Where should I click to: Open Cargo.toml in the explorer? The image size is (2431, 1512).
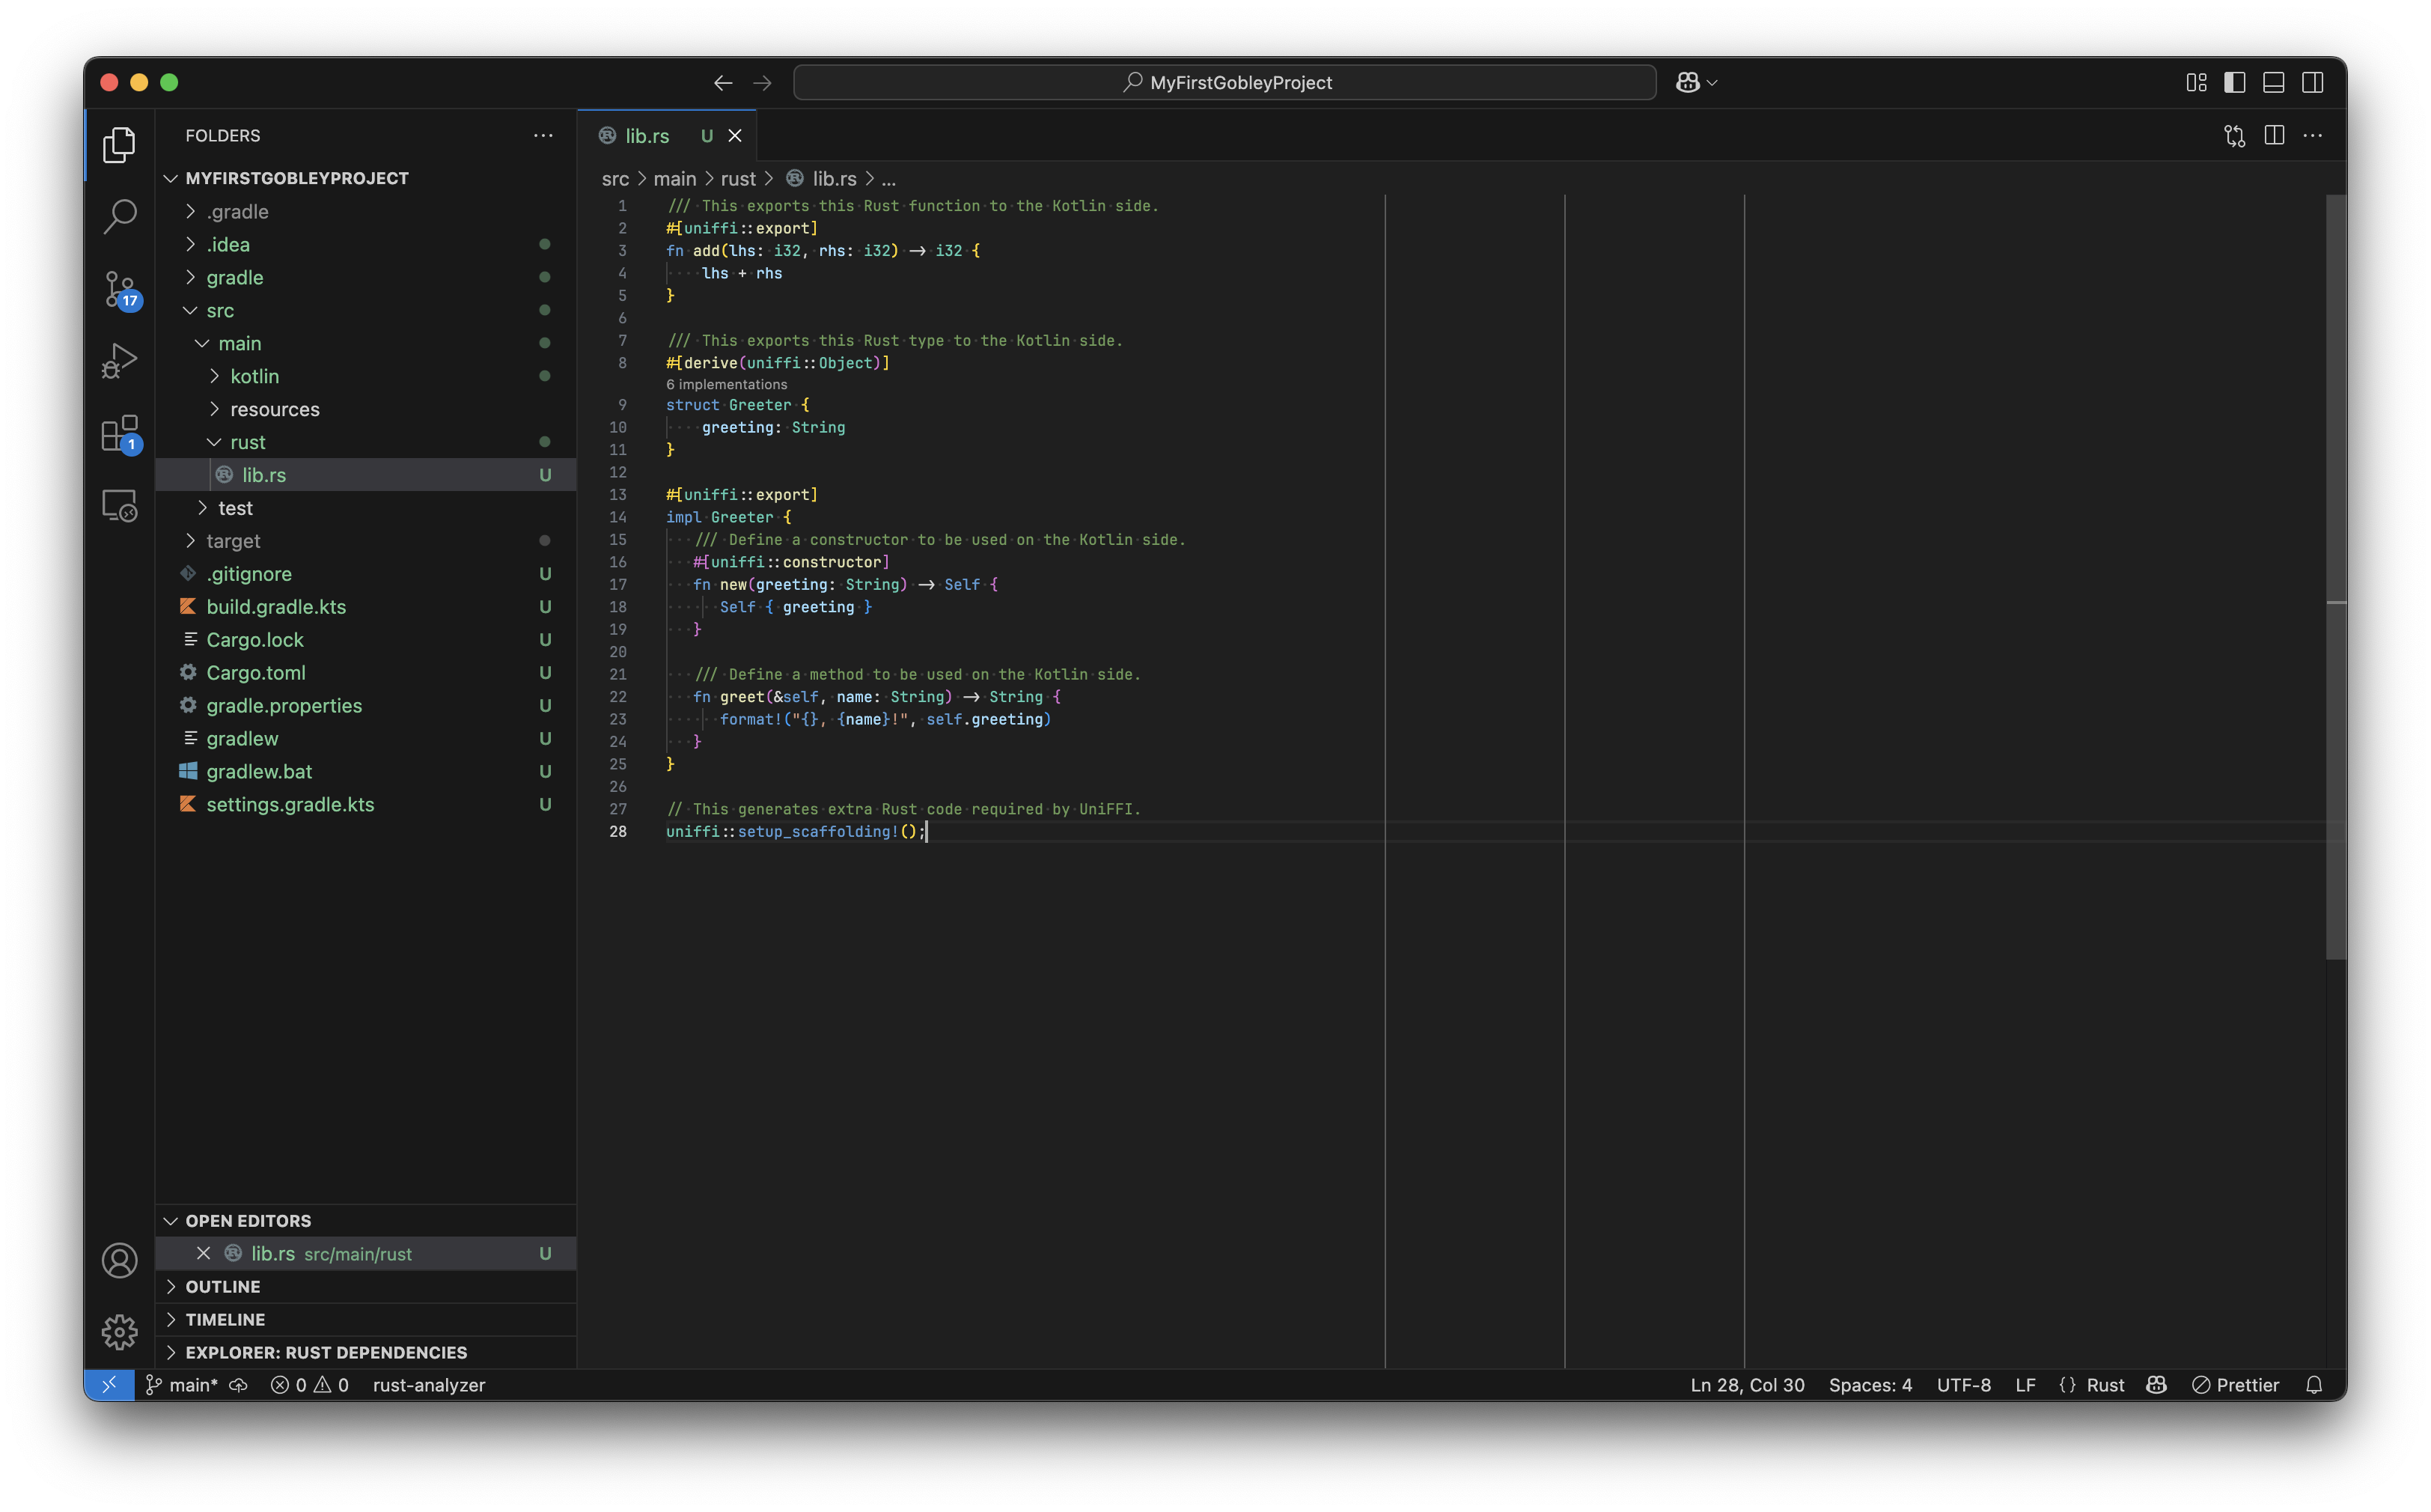click(x=365, y=673)
